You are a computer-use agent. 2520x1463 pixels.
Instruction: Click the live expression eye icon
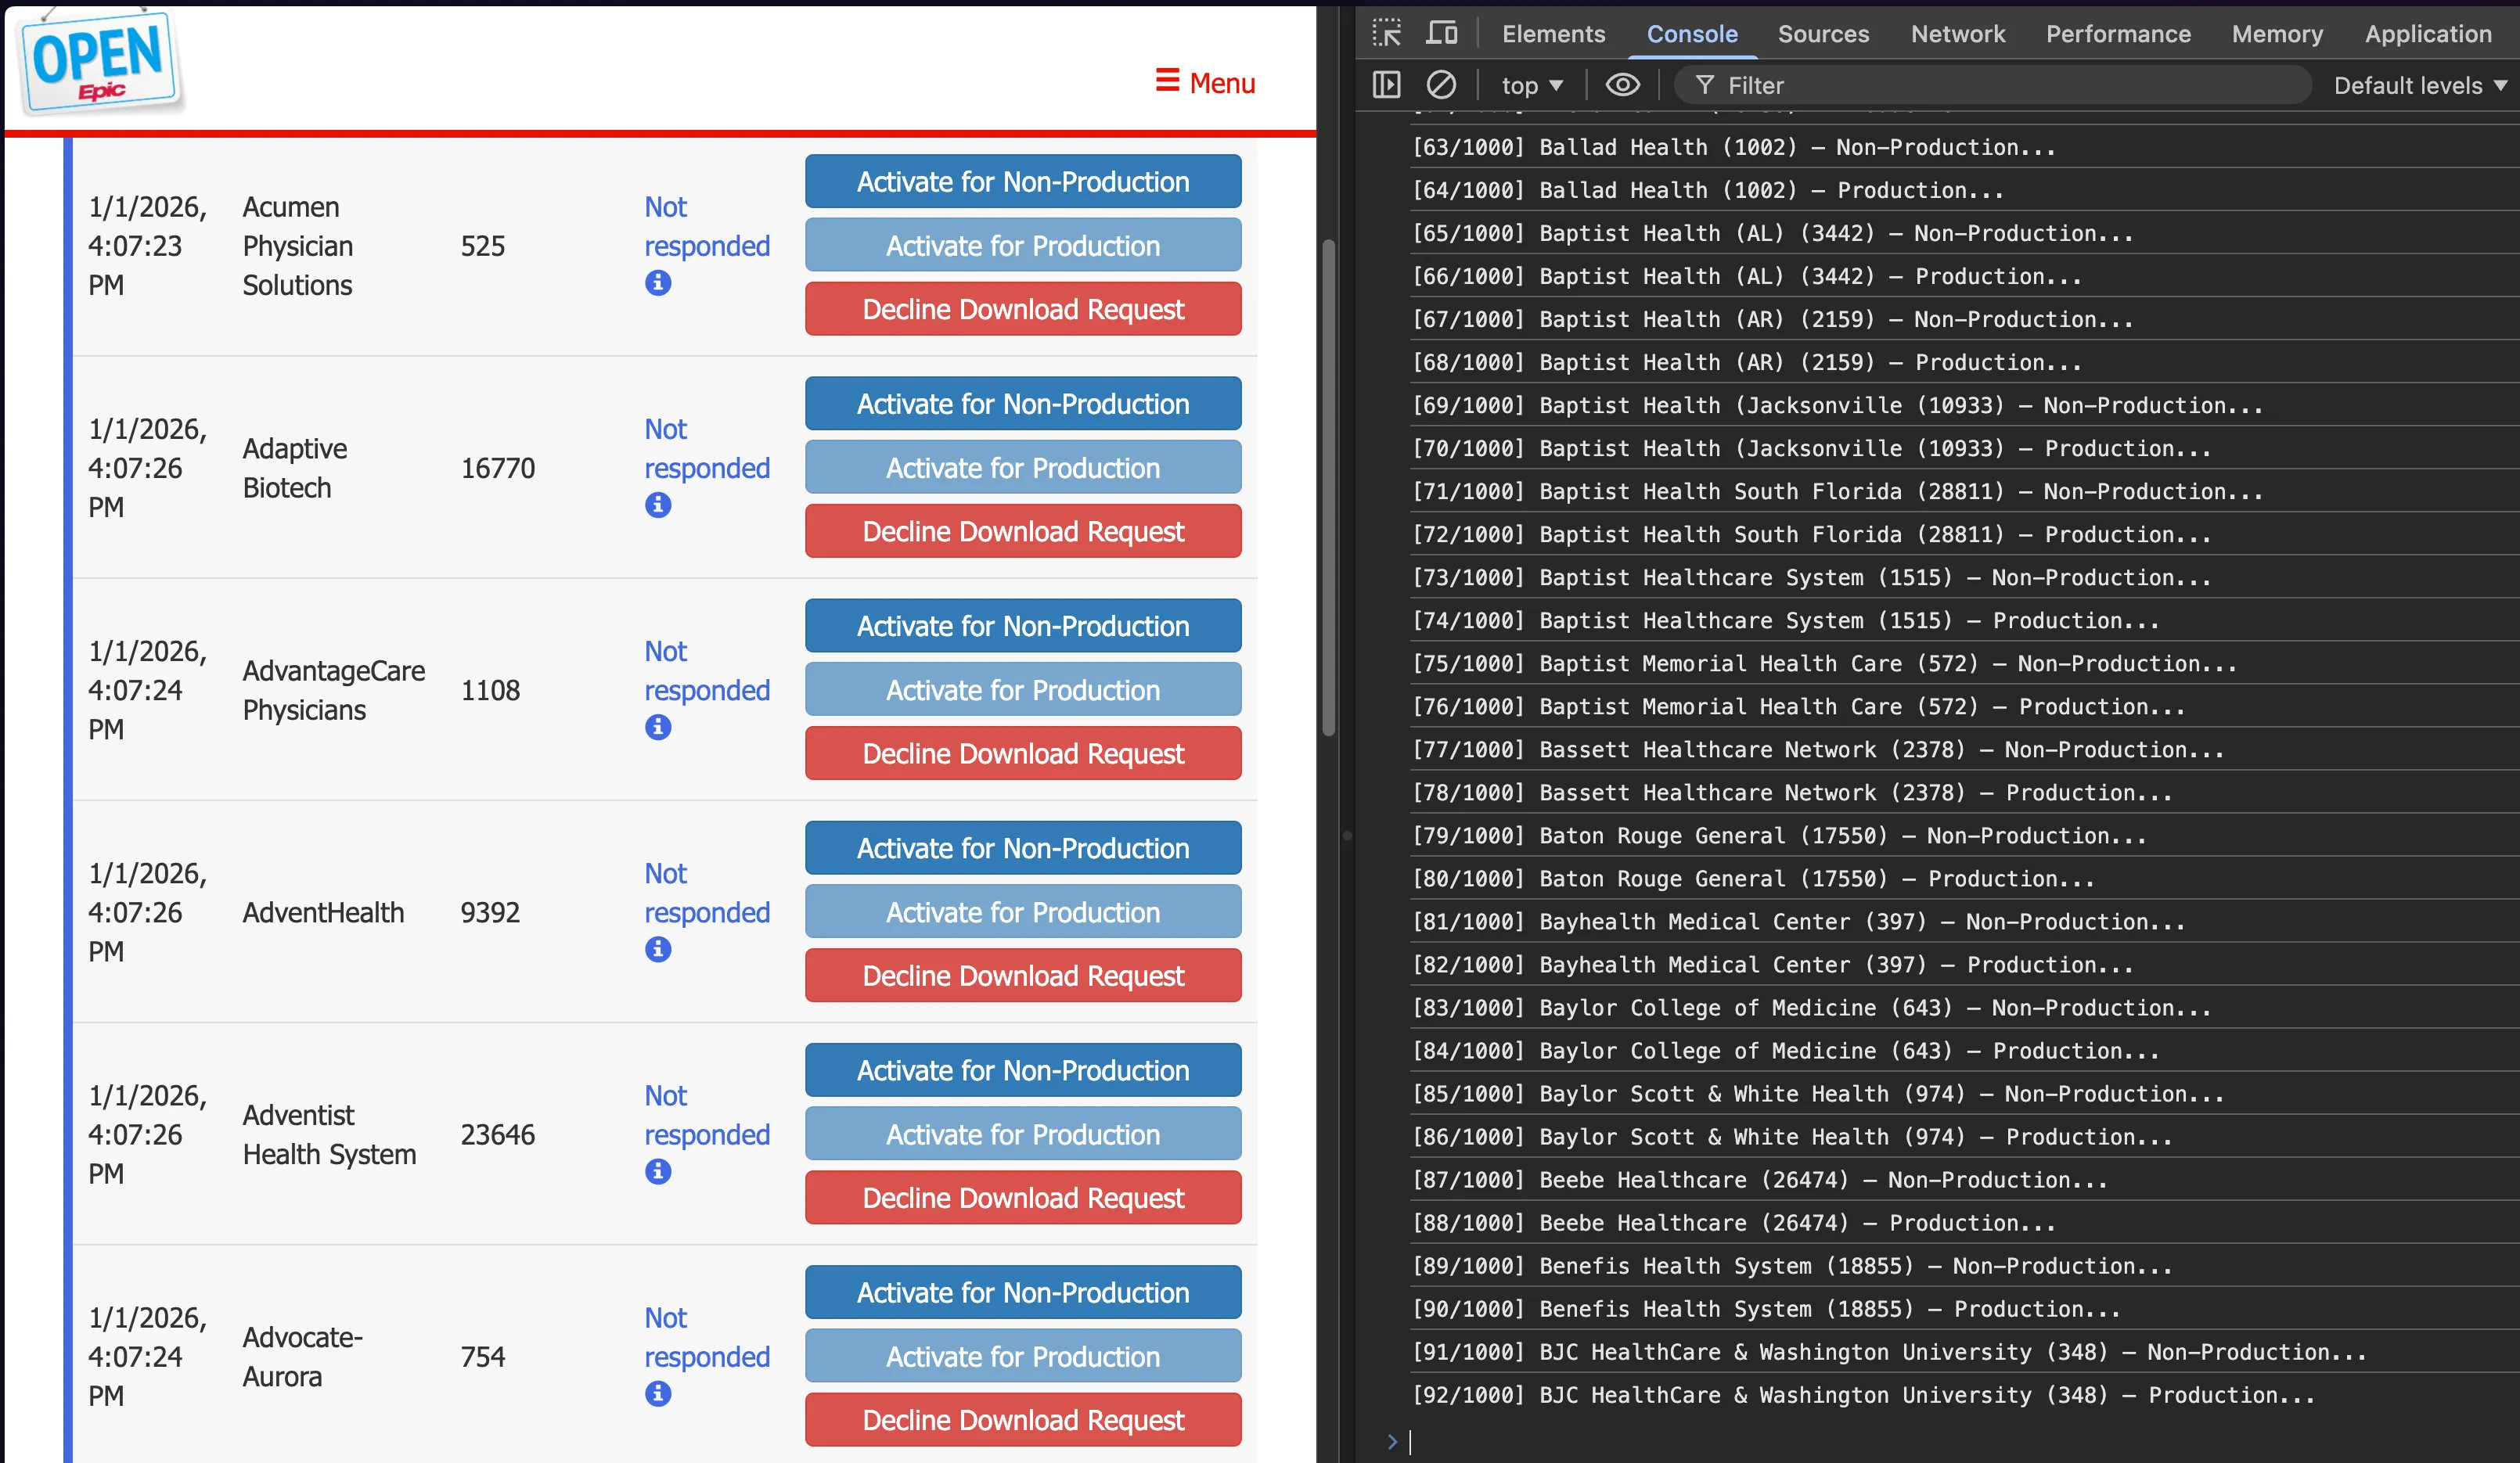coord(1622,85)
